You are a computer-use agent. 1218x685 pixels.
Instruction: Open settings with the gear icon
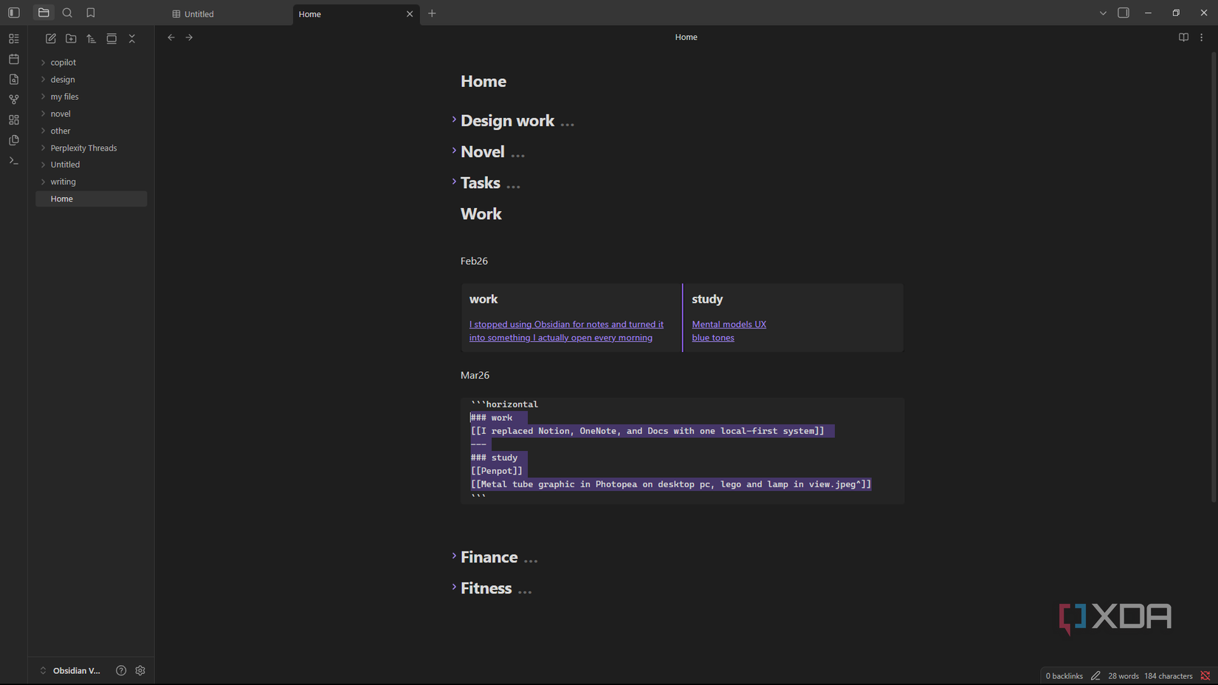[x=140, y=670]
